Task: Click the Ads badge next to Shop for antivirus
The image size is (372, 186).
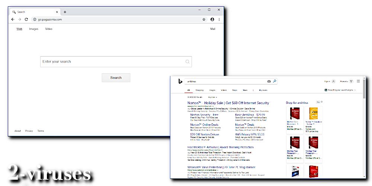Action: (x=318, y=102)
